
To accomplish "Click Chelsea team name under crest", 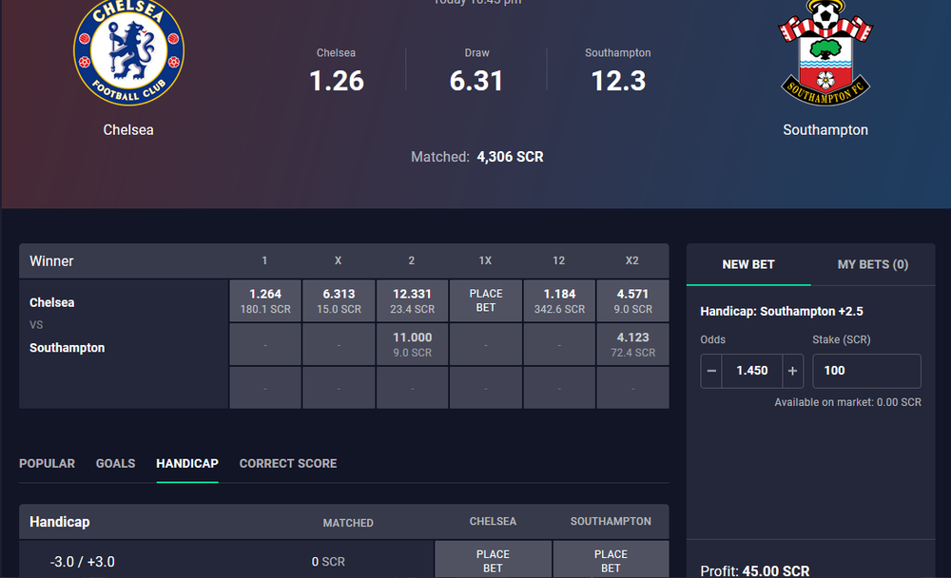I will coord(128,130).
